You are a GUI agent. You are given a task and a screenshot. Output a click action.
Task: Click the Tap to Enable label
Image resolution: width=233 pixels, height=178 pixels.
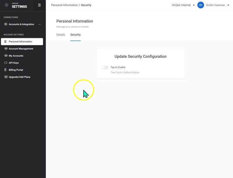tap(118, 67)
